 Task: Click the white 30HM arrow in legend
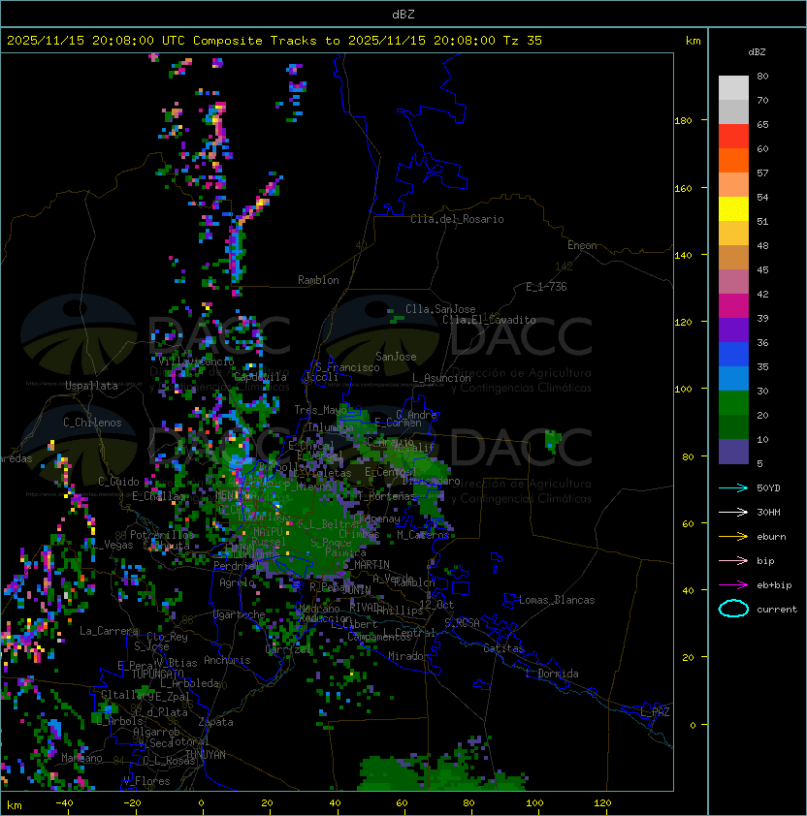click(x=733, y=512)
